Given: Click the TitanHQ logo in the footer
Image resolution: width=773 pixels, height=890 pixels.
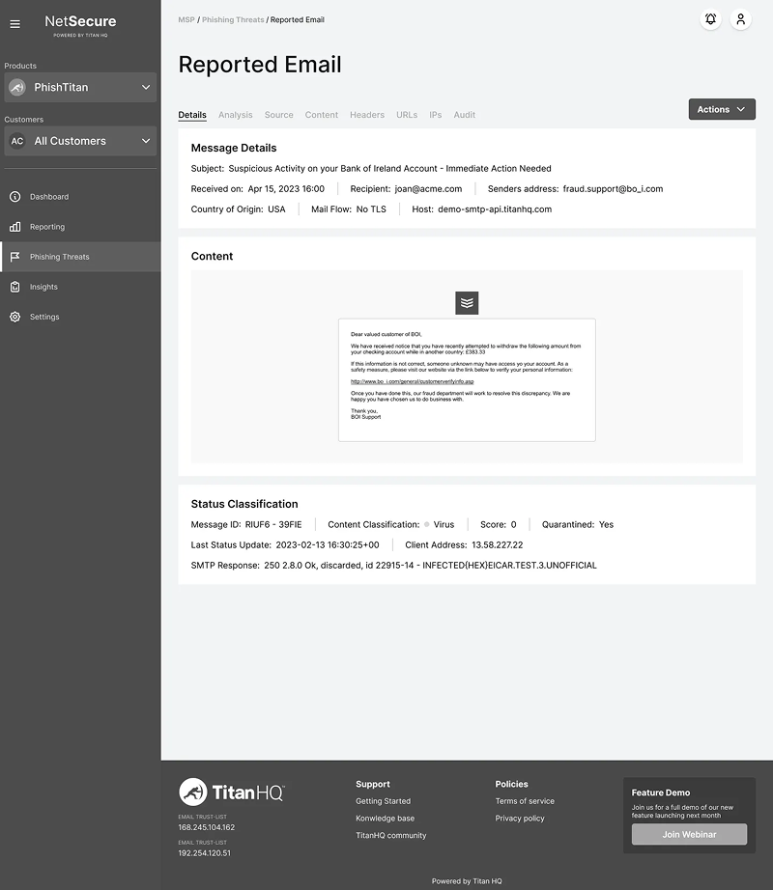Looking at the screenshot, I should 229,792.
